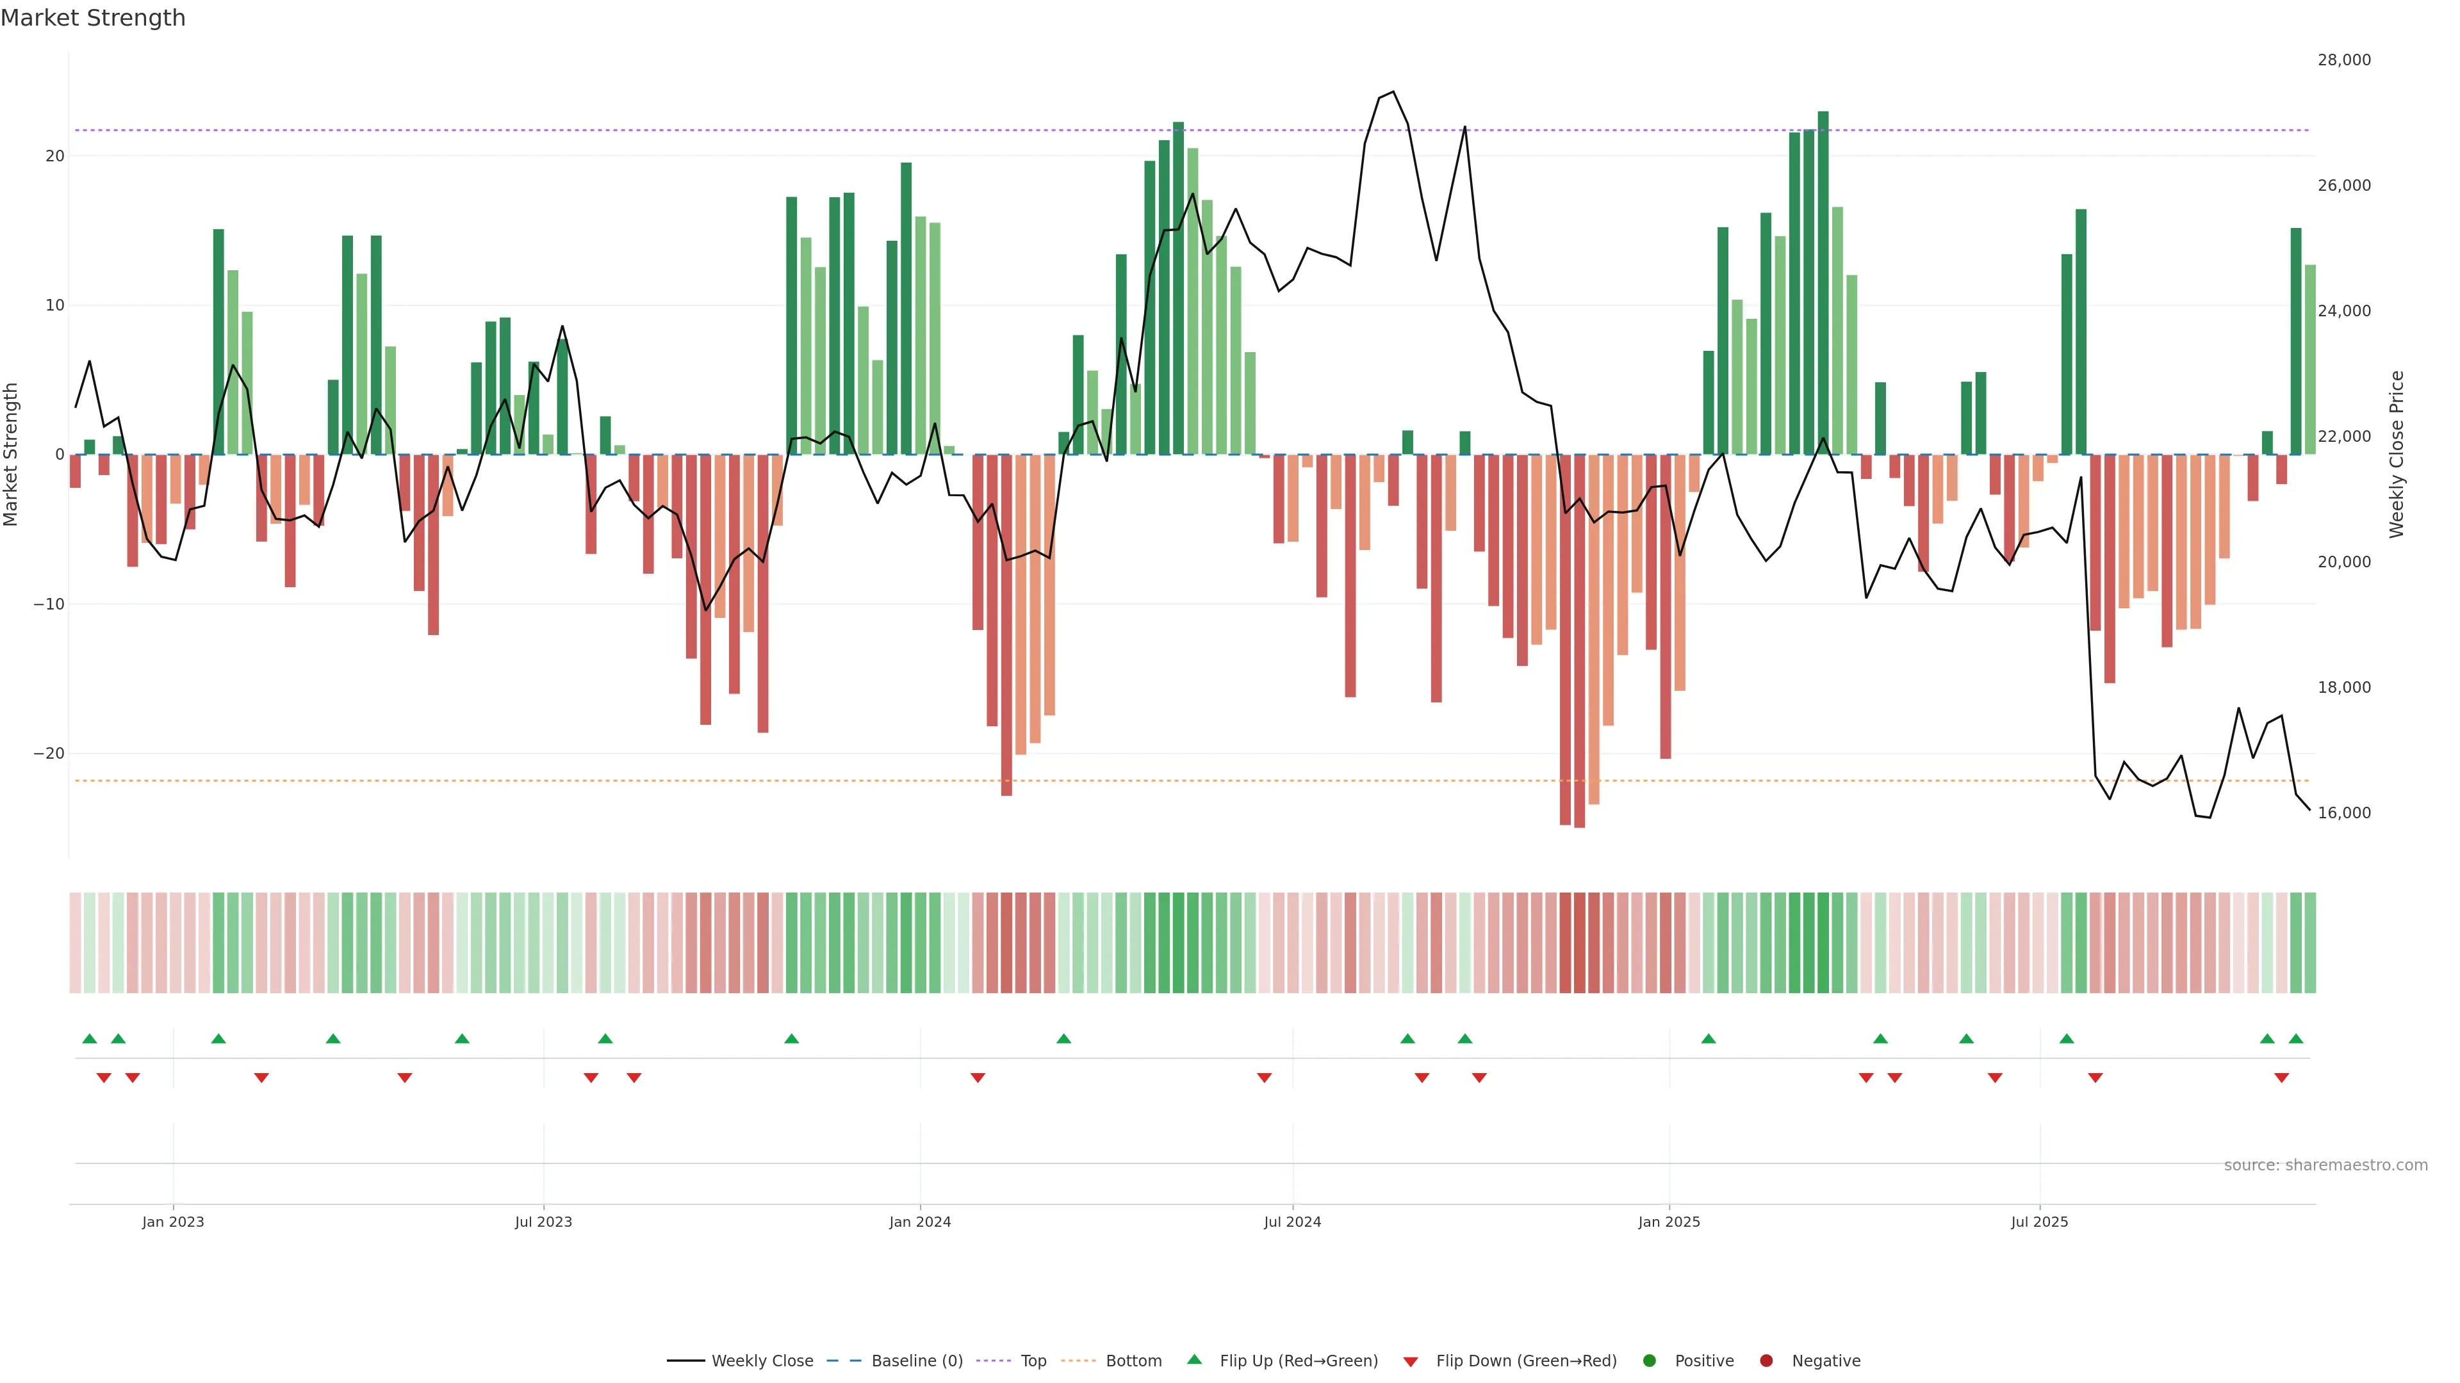Click the source: sharemaestro.com text
The image size is (2460, 1383).
pos(2325,1165)
